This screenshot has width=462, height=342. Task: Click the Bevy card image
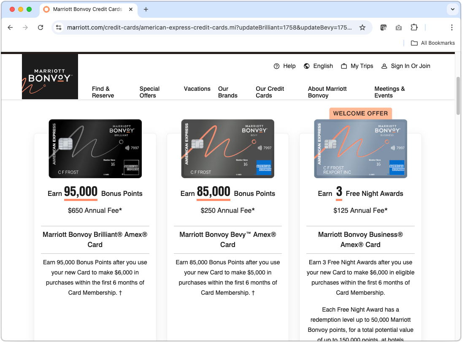point(228,149)
